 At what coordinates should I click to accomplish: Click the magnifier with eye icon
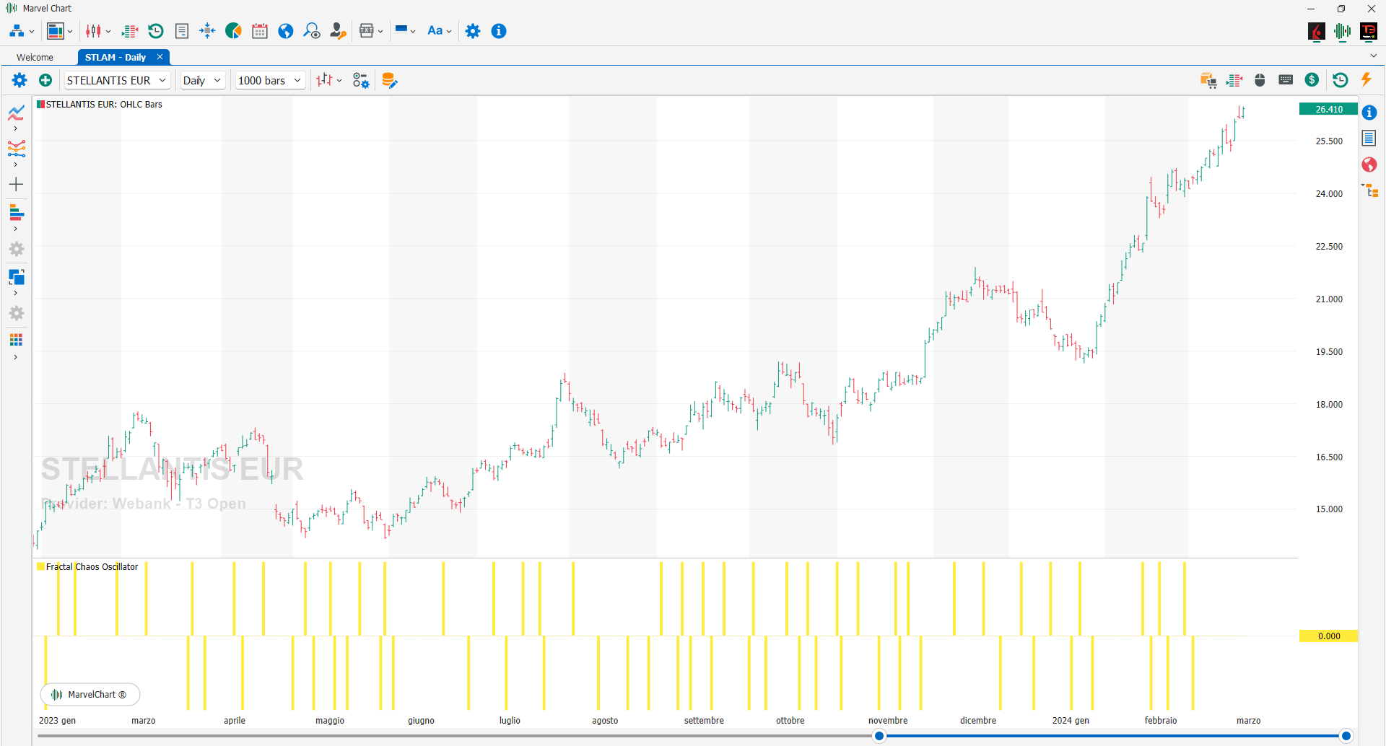point(312,31)
